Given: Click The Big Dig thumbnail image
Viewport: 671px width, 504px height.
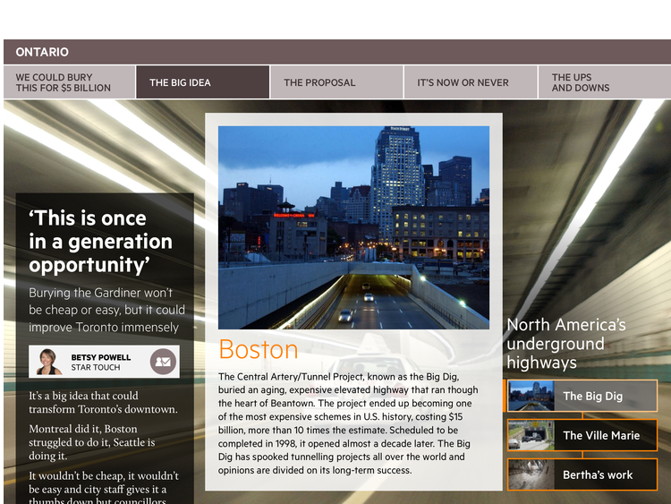Looking at the screenshot, I should click(x=531, y=396).
